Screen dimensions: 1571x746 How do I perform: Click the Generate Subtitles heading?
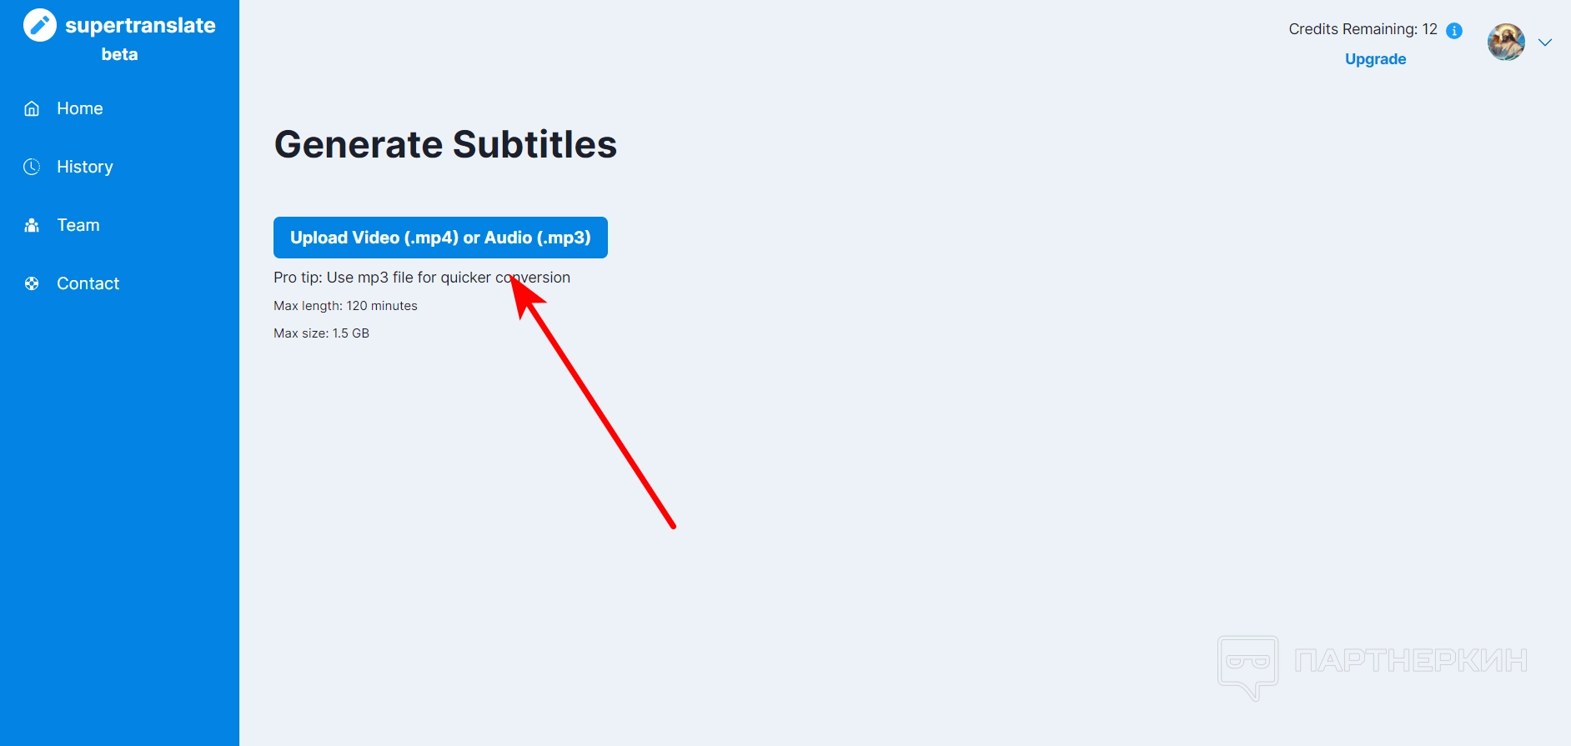[x=445, y=144]
